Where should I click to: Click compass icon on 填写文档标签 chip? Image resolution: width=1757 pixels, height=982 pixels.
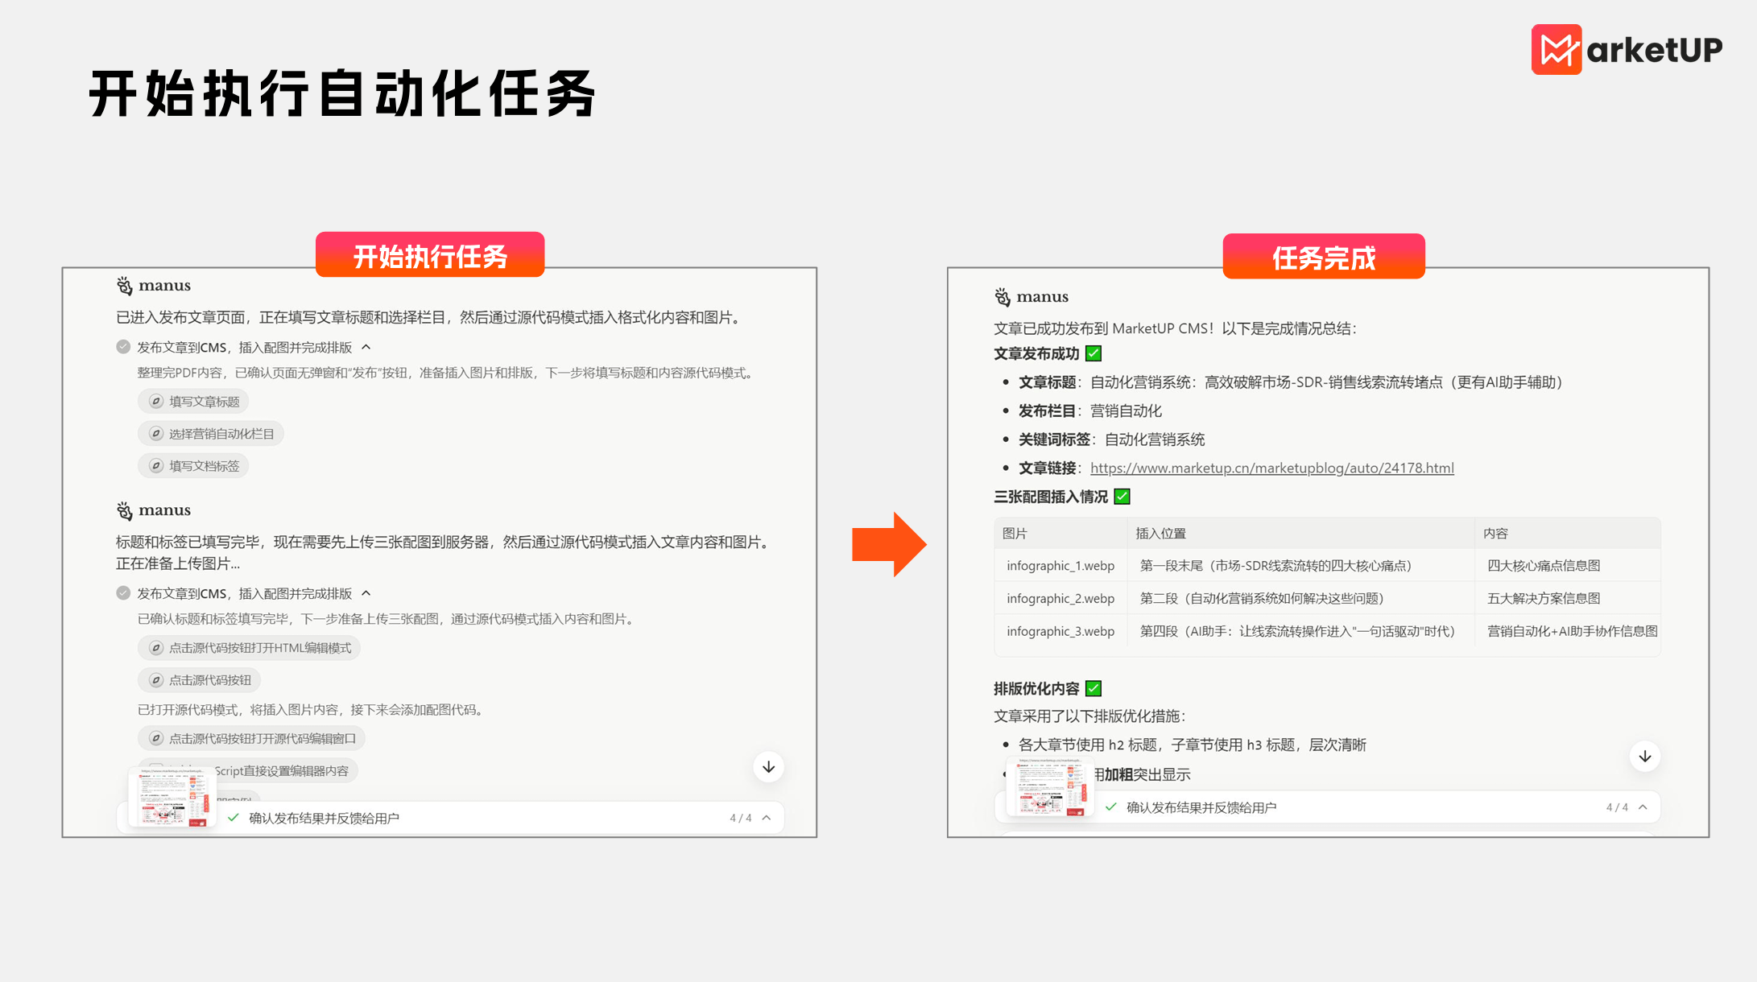156,466
